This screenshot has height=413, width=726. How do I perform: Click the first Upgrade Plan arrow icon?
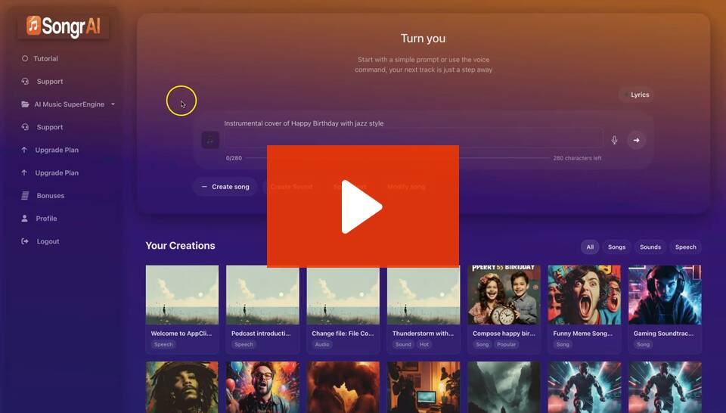click(24, 150)
